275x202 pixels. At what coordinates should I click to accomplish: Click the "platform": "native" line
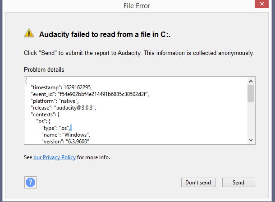(x=55, y=101)
